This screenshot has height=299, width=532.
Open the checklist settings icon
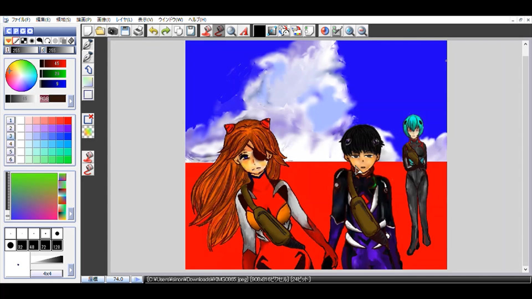[337, 31]
